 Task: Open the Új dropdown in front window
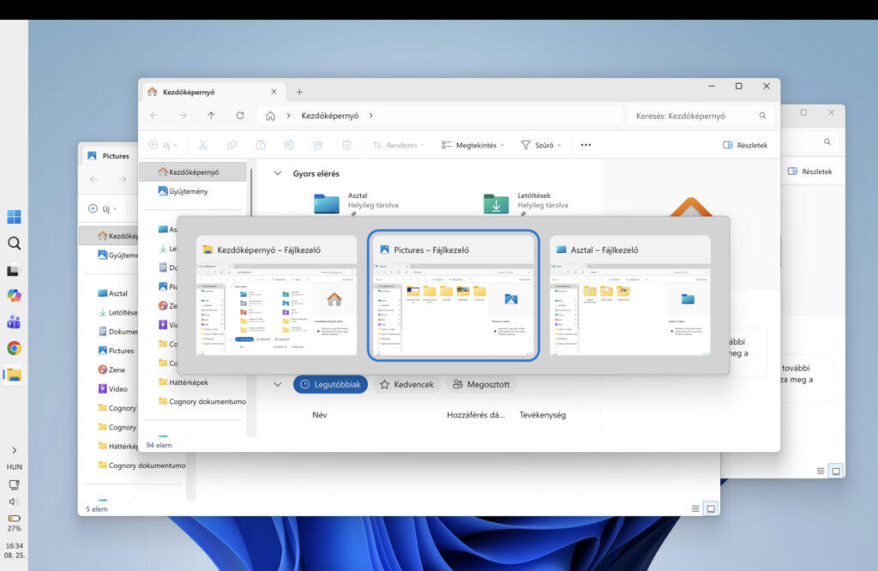pos(163,145)
